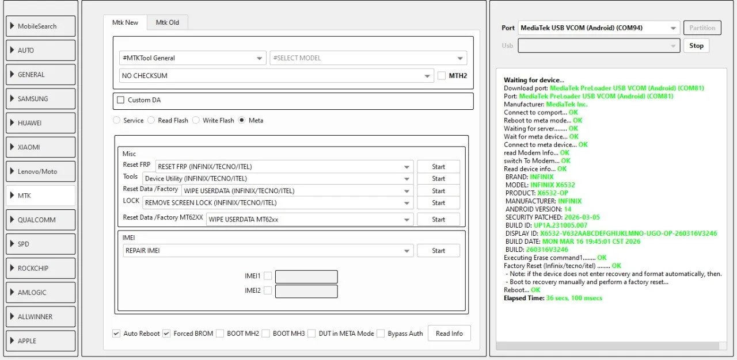Expand the APPLE sidebar section arrow
Image resolution: width=737 pixels, height=360 pixels.
pos(12,341)
